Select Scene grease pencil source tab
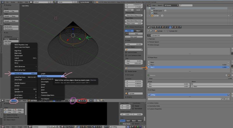This screenshot has width=233, height=128. point(129,31)
